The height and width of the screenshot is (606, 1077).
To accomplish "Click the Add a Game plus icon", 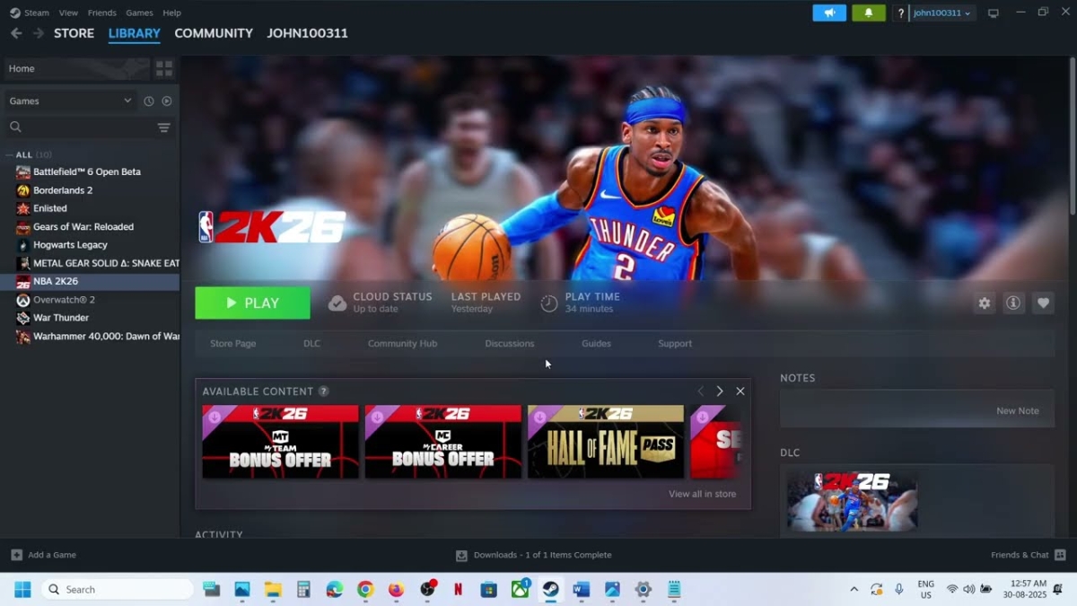I will (16, 555).
